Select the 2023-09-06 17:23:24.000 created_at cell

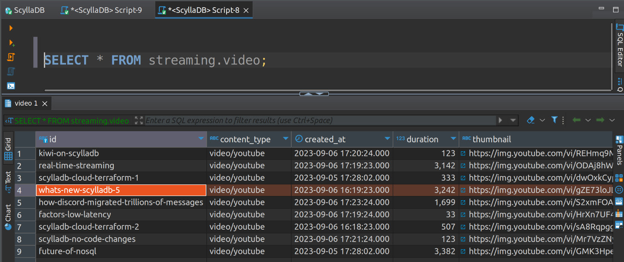[x=342, y=202]
